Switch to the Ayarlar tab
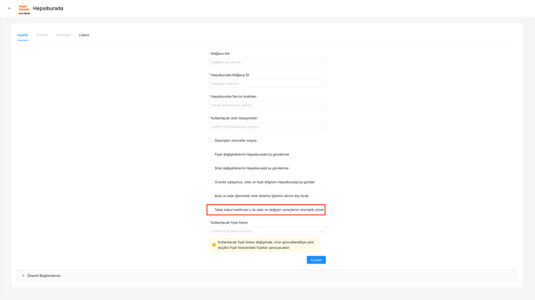Viewport: 535px width, 300px height. tap(23, 35)
